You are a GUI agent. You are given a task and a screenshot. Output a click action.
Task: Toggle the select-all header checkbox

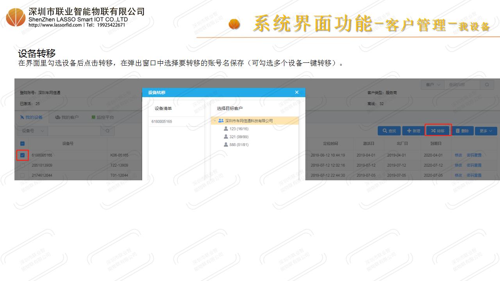tap(22, 143)
